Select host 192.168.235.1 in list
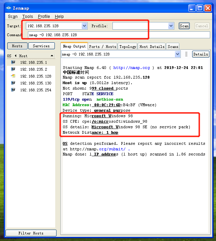The image size is (216, 241). (x=31, y=62)
